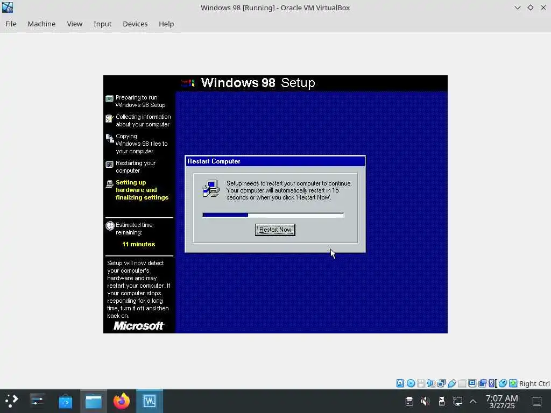Screen dimensions: 551x413
Task: Click the Right Ctrl host key label
Action: [x=534, y=383]
